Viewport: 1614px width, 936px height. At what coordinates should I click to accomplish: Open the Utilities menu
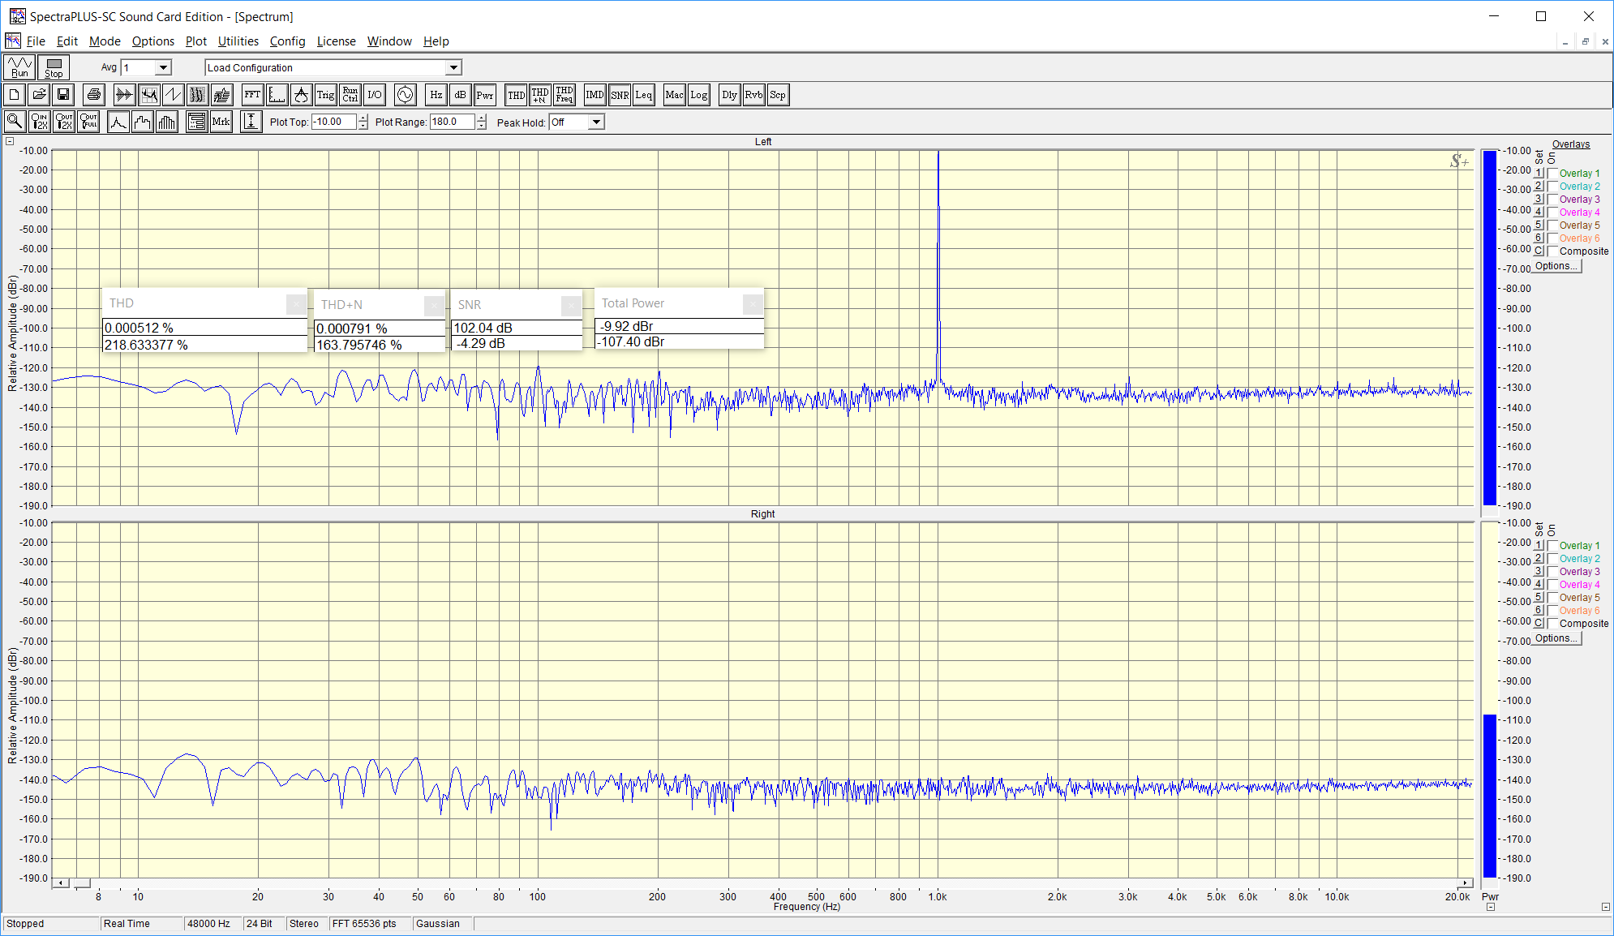(x=238, y=41)
